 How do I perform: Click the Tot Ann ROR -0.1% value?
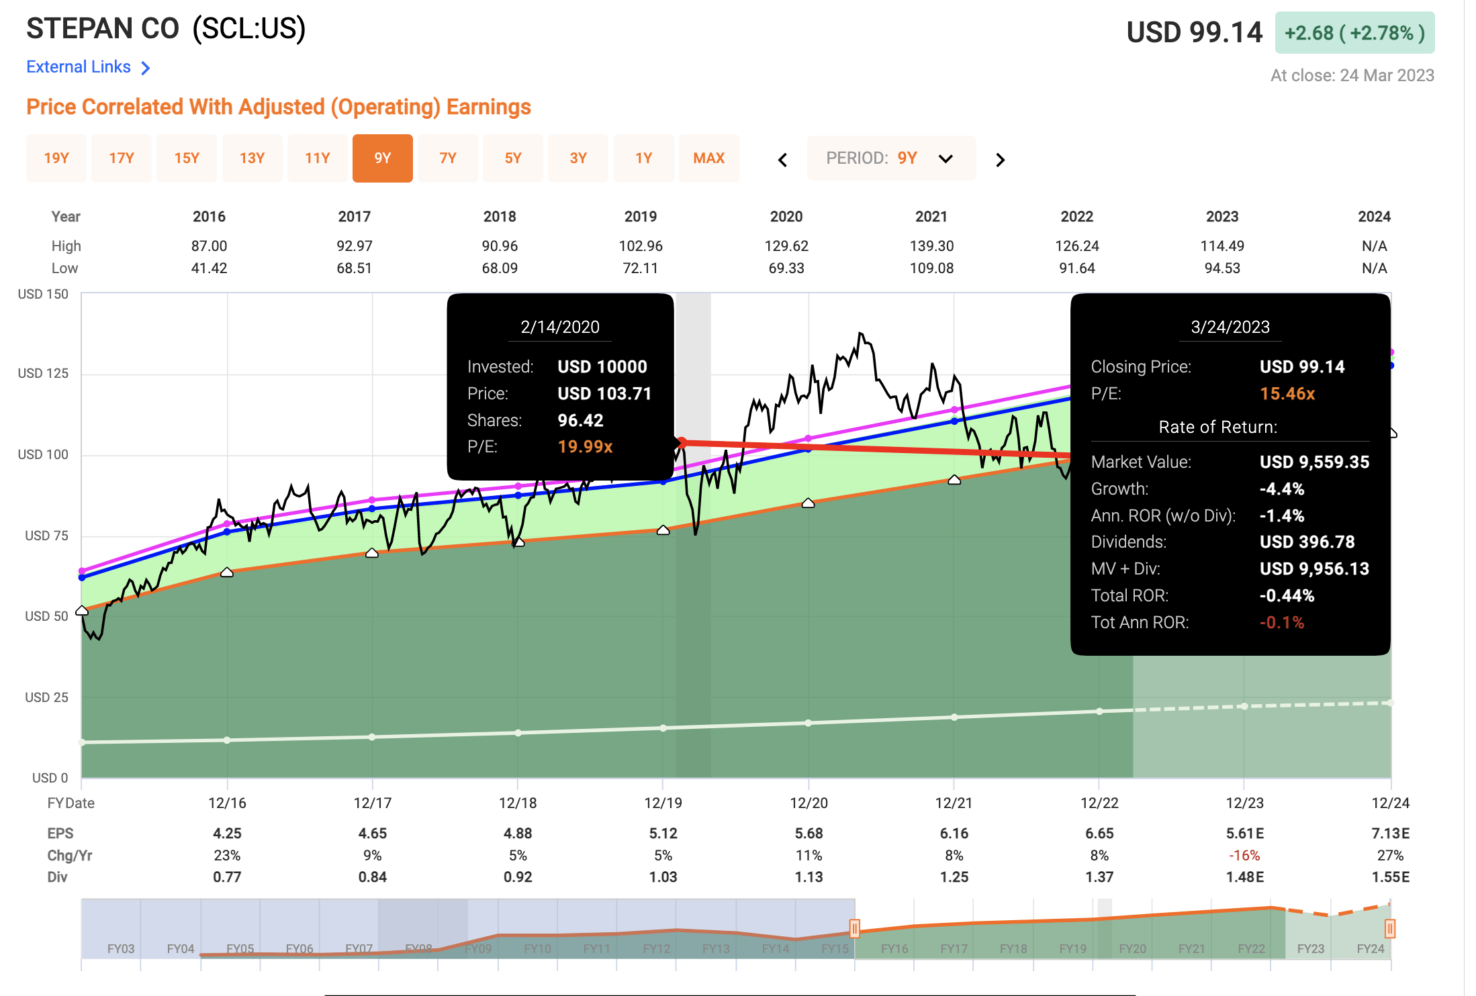(1282, 623)
